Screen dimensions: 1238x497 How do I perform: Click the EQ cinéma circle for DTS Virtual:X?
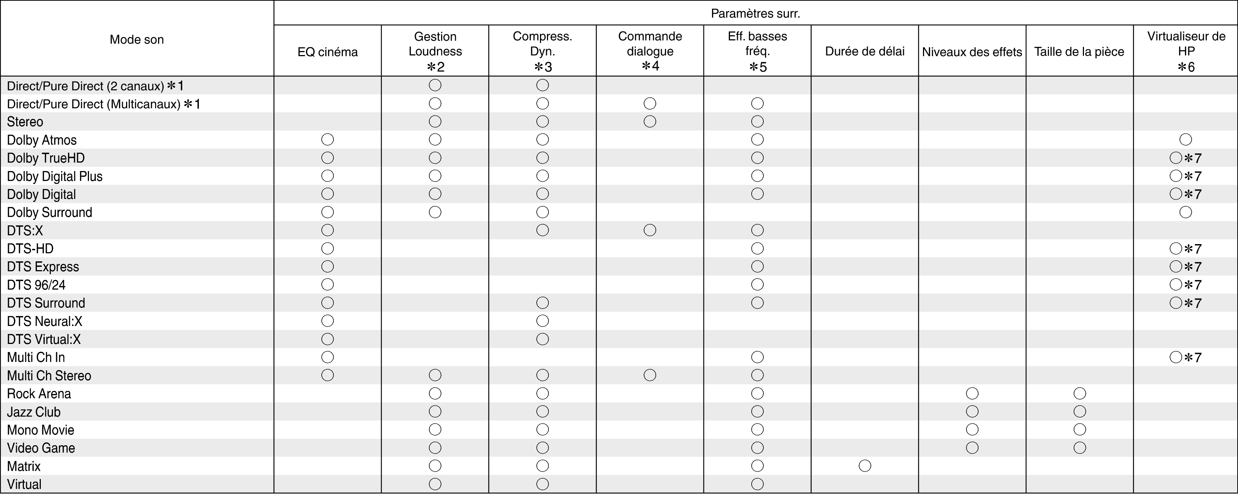(327, 339)
